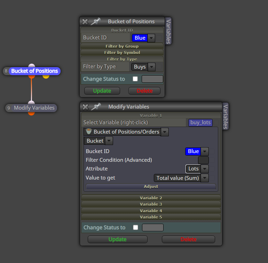This screenshot has width=268, height=263.
Task: Click Update in Modify Variables panel
Action: click(117, 239)
